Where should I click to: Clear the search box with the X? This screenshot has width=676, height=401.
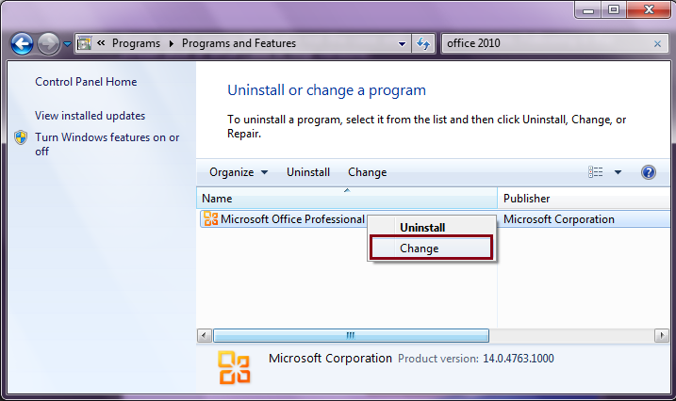[657, 43]
